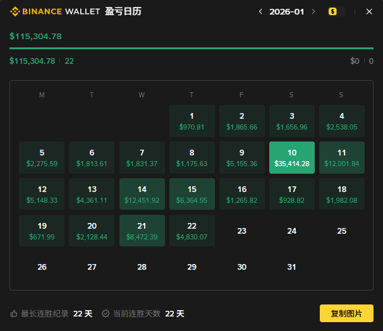Choose day 16 showing $1,265.82
This screenshot has width=383, height=331.
(242, 194)
